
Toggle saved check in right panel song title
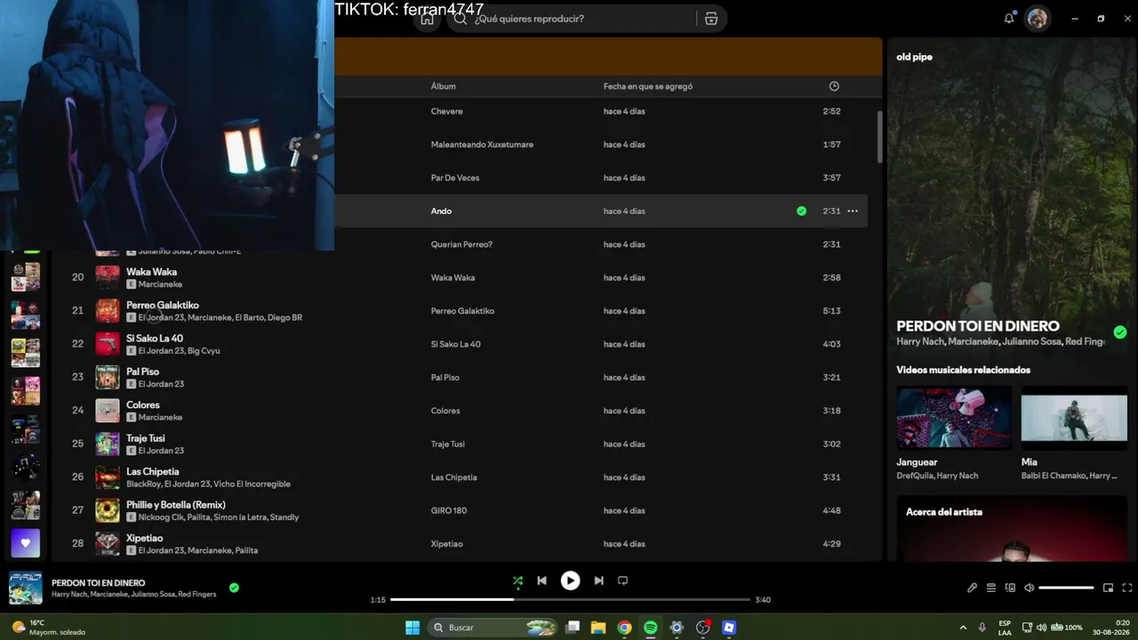pos(1120,332)
